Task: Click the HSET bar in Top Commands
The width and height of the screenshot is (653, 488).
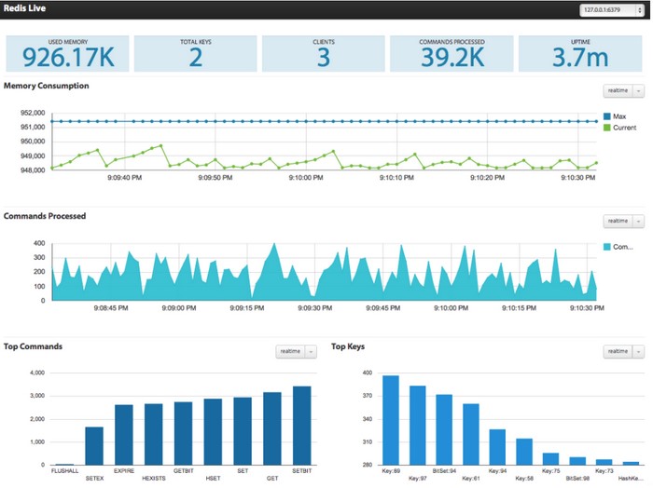Action: tap(213, 432)
